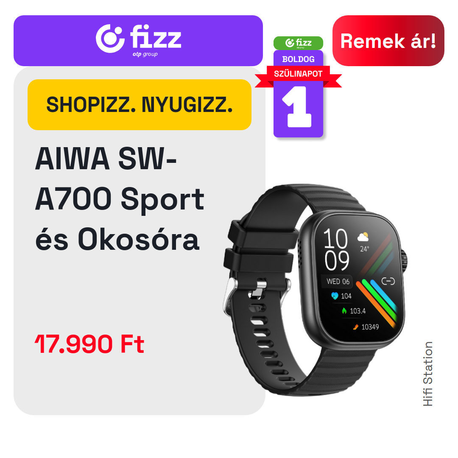Image resolution: width=458 pixels, height=458 pixels.
Task: Click the Remek ár! red badge
Action: (388, 41)
